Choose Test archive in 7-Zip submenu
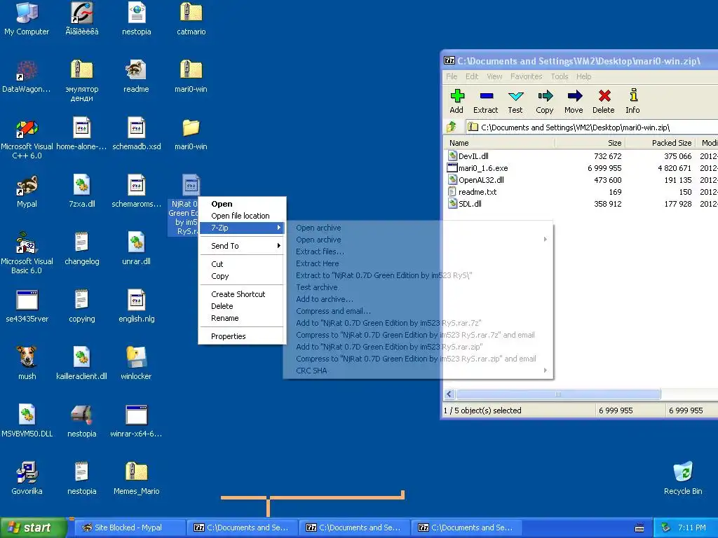718x538 pixels. point(418,287)
